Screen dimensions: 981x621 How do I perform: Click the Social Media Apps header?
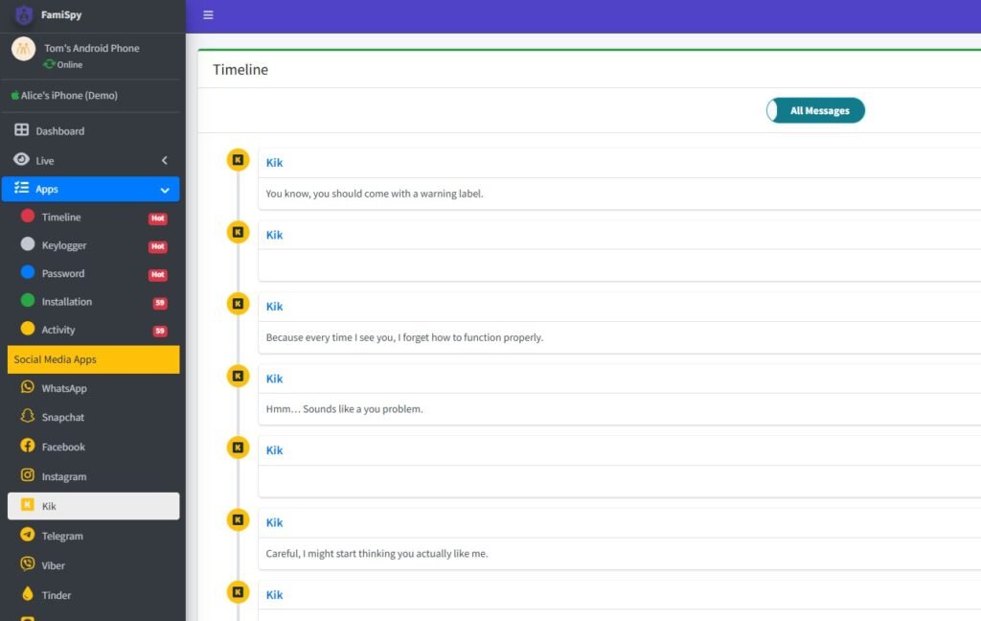[93, 359]
